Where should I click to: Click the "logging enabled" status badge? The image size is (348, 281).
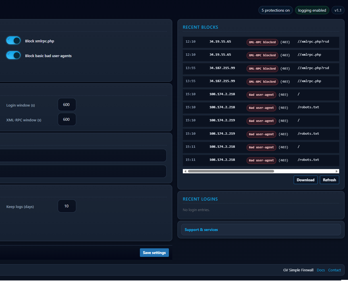[x=312, y=10]
